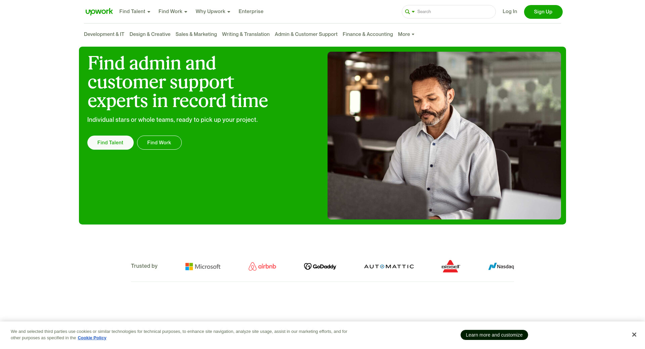Screen dimensions: 645x349
Task: Click the green search magnifier icon
Action: 407,12
